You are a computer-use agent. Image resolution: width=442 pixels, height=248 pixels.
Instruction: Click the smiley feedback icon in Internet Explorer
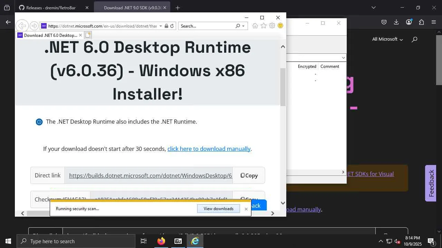pos(280,26)
